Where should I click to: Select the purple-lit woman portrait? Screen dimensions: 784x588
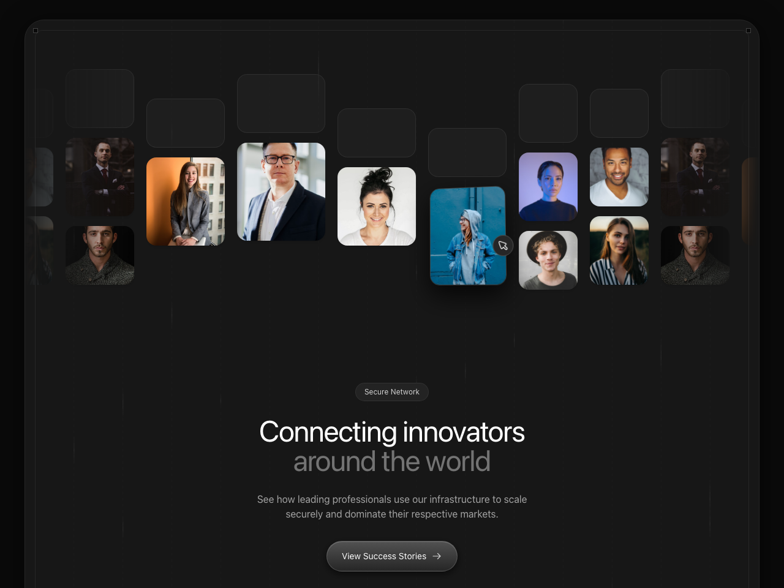click(x=548, y=187)
